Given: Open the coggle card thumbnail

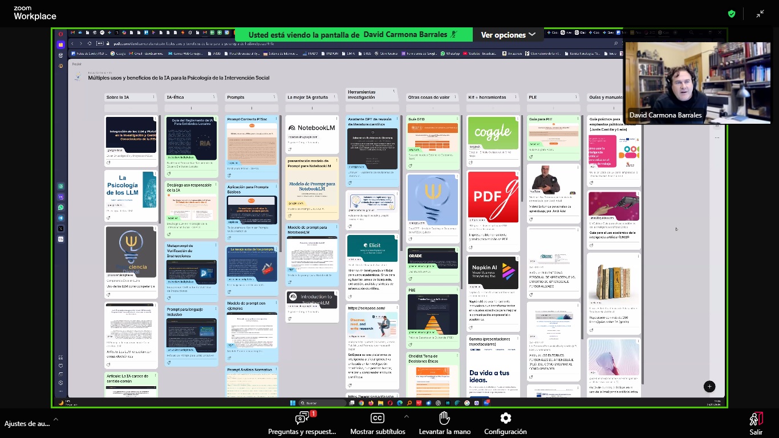Looking at the screenshot, I should tap(493, 133).
